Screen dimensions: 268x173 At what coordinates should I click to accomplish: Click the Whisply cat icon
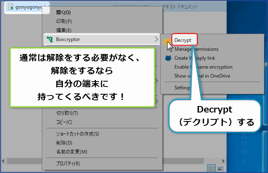(168, 58)
